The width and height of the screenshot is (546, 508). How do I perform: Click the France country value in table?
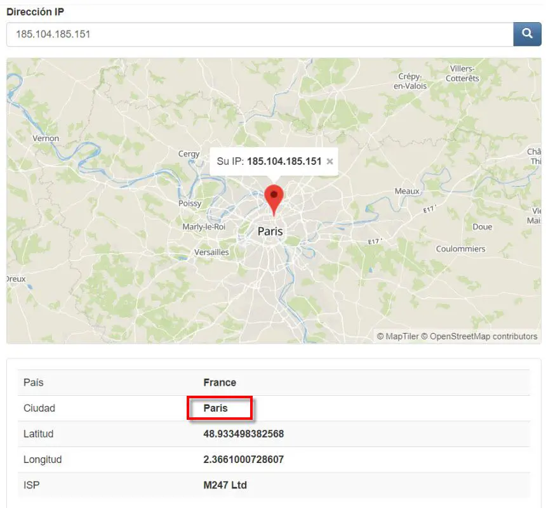(220, 382)
